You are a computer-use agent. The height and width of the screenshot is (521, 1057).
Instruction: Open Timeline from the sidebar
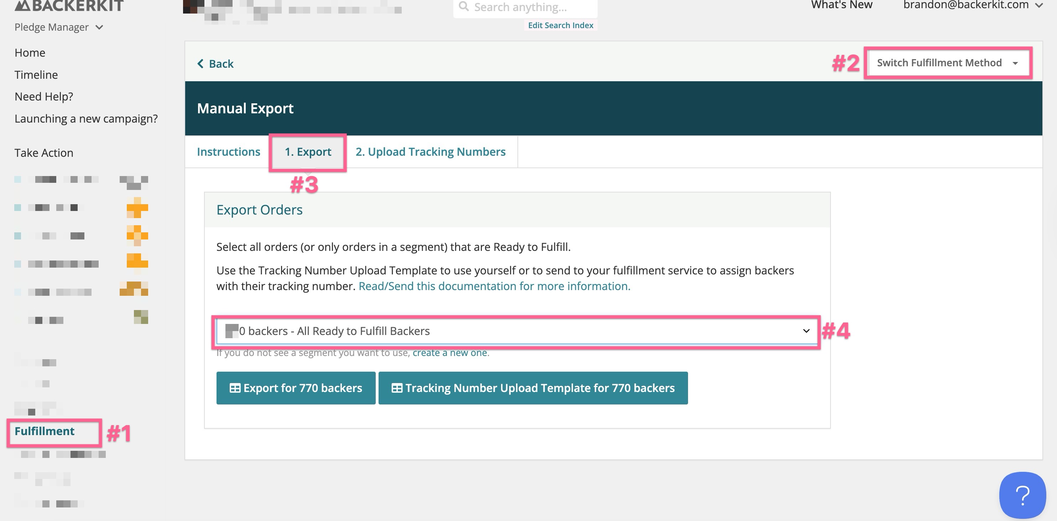coord(36,75)
